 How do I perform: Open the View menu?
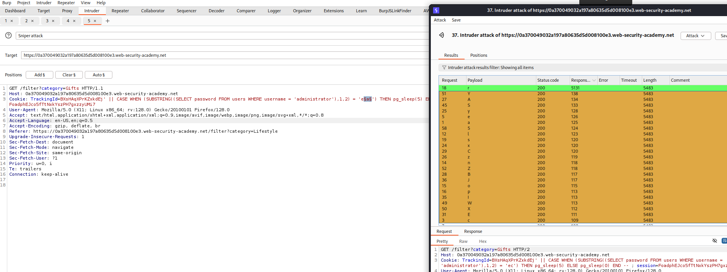(x=86, y=3)
